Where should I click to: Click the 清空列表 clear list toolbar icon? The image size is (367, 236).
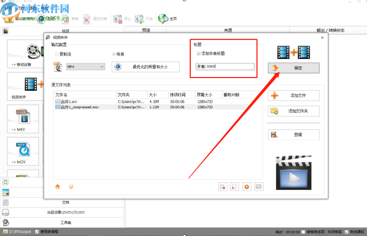pos(87,19)
